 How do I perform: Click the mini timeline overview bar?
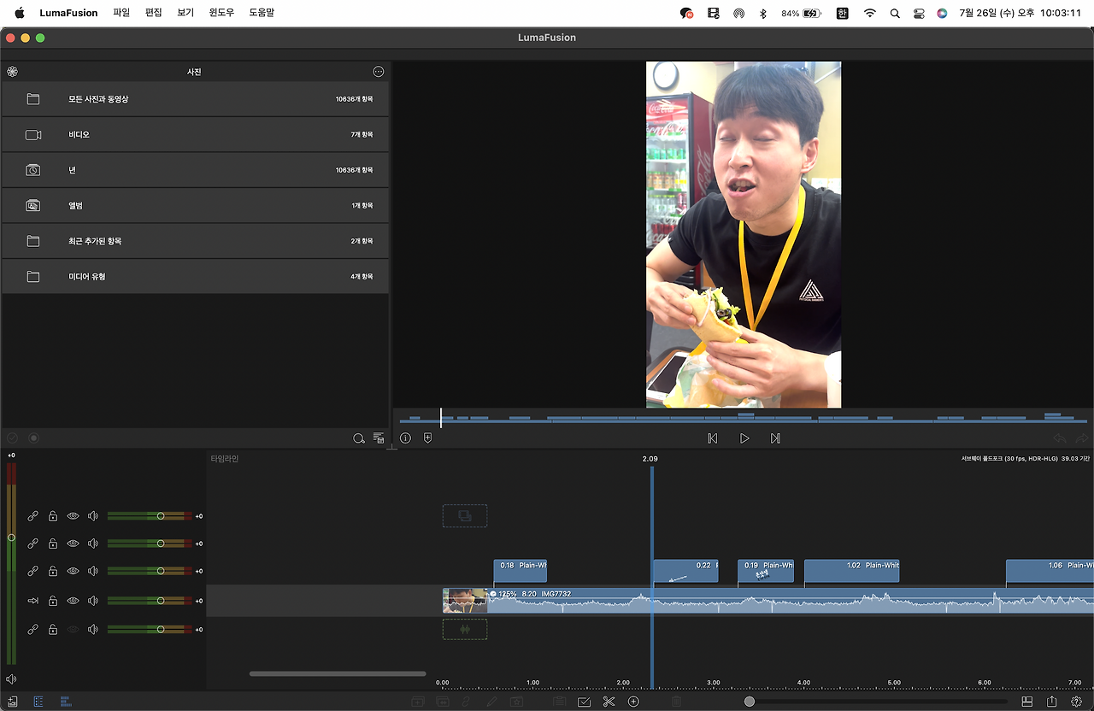pyautogui.click(x=744, y=418)
